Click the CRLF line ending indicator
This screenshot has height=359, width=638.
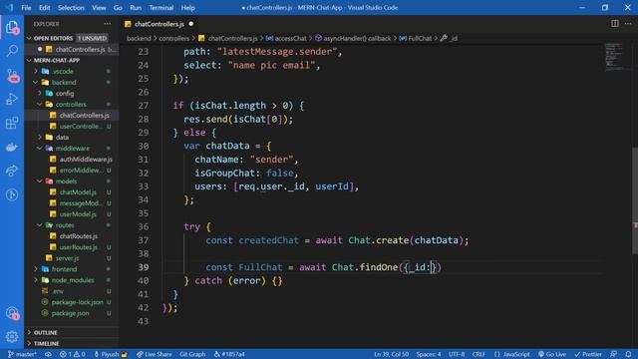point(478,354)
